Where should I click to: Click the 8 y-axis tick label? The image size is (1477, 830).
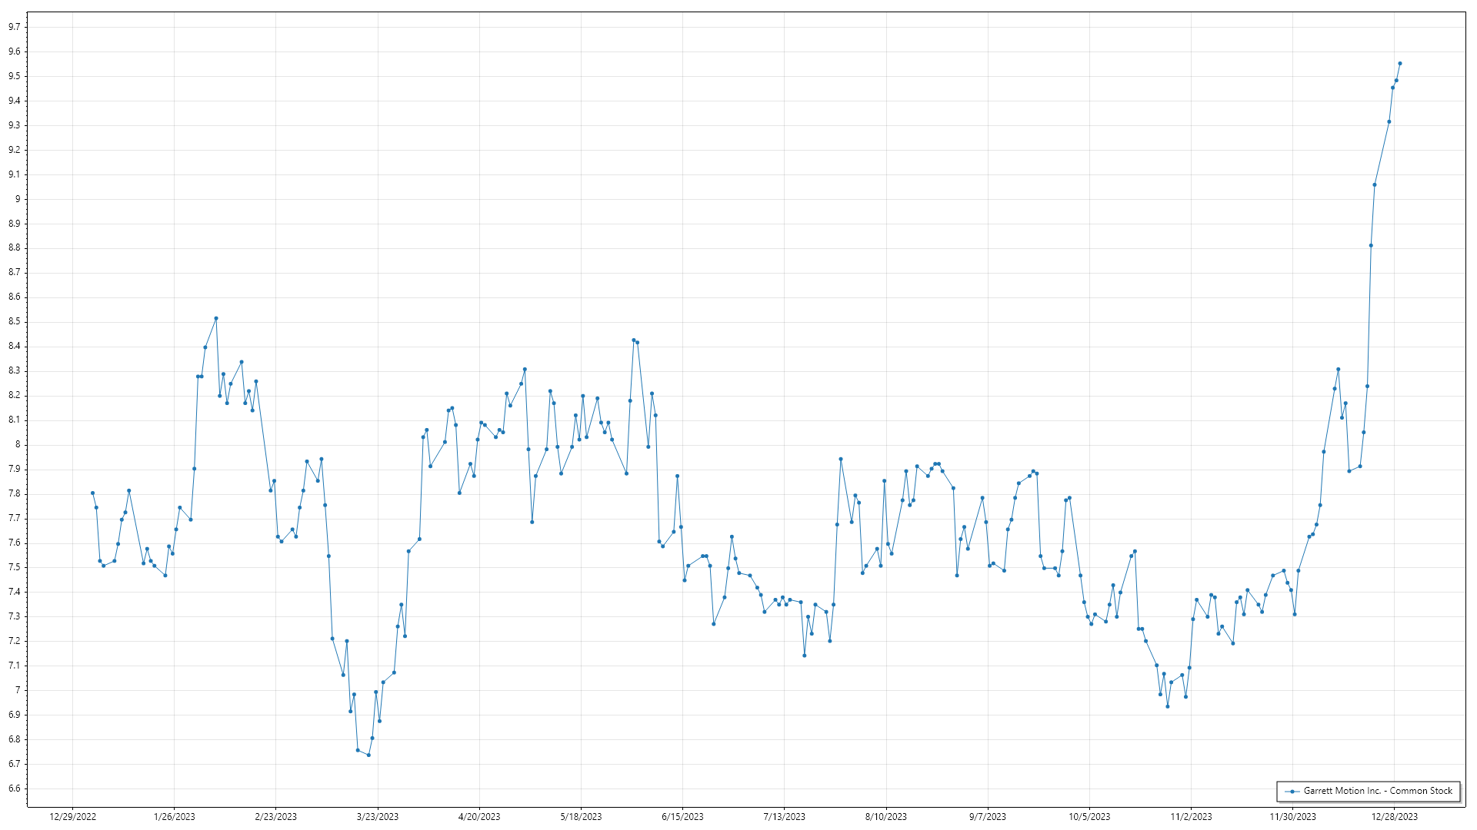tap(18, 445)
